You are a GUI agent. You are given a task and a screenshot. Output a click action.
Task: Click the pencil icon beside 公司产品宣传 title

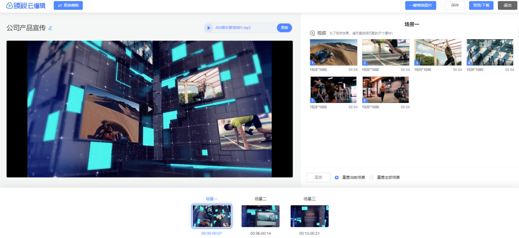[50, 28]
